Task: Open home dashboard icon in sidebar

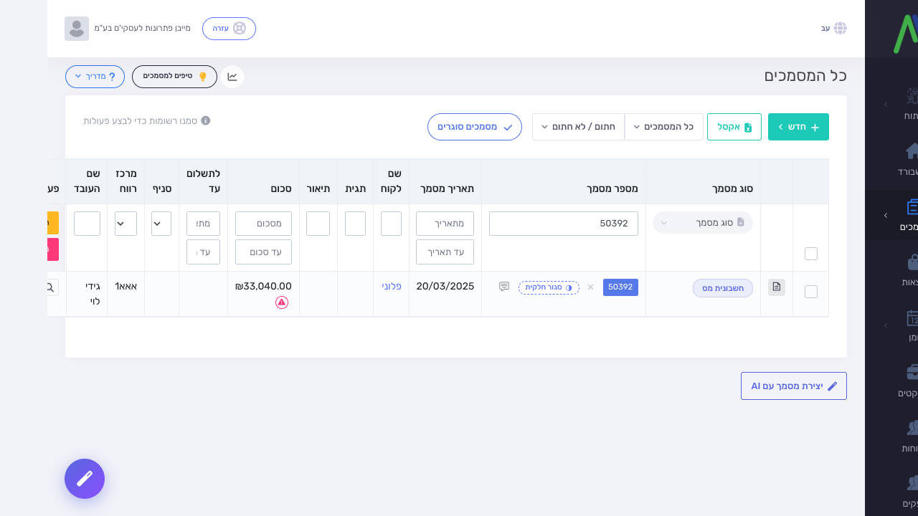Action: click(913, 150)
